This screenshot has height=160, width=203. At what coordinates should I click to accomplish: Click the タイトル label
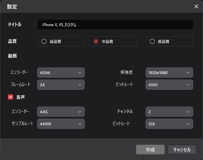tap(15, 24)
